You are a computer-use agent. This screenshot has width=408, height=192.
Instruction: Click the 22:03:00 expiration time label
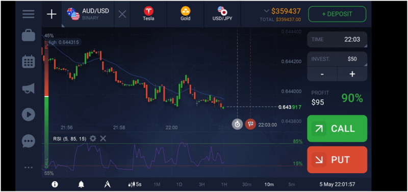pos(267,125)
